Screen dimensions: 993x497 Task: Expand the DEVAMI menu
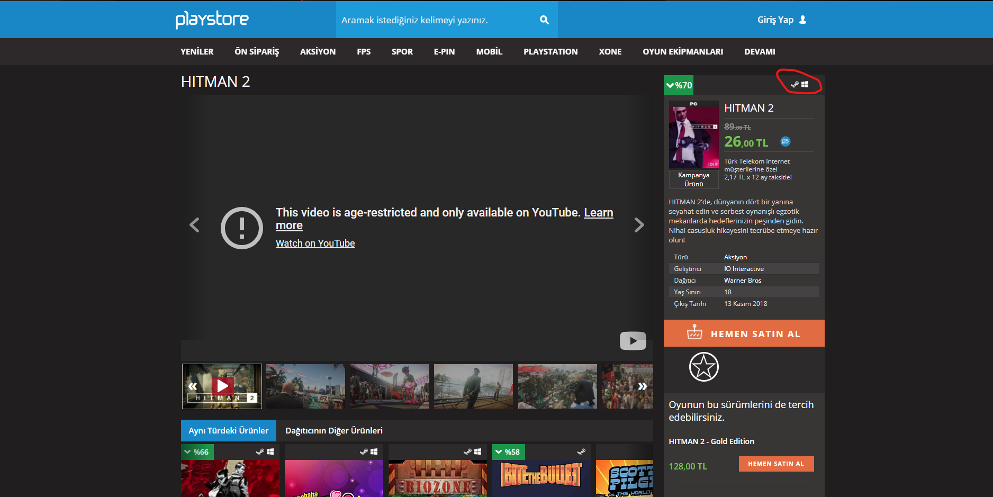[760, 51]
